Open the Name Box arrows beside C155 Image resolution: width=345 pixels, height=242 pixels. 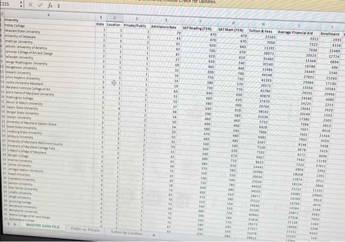21,4
